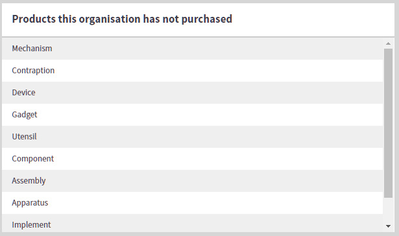Viewport: 399px width, 236px height.
Task: Select Assembly from not-purchased products
Action: click(x=193, y=181)
